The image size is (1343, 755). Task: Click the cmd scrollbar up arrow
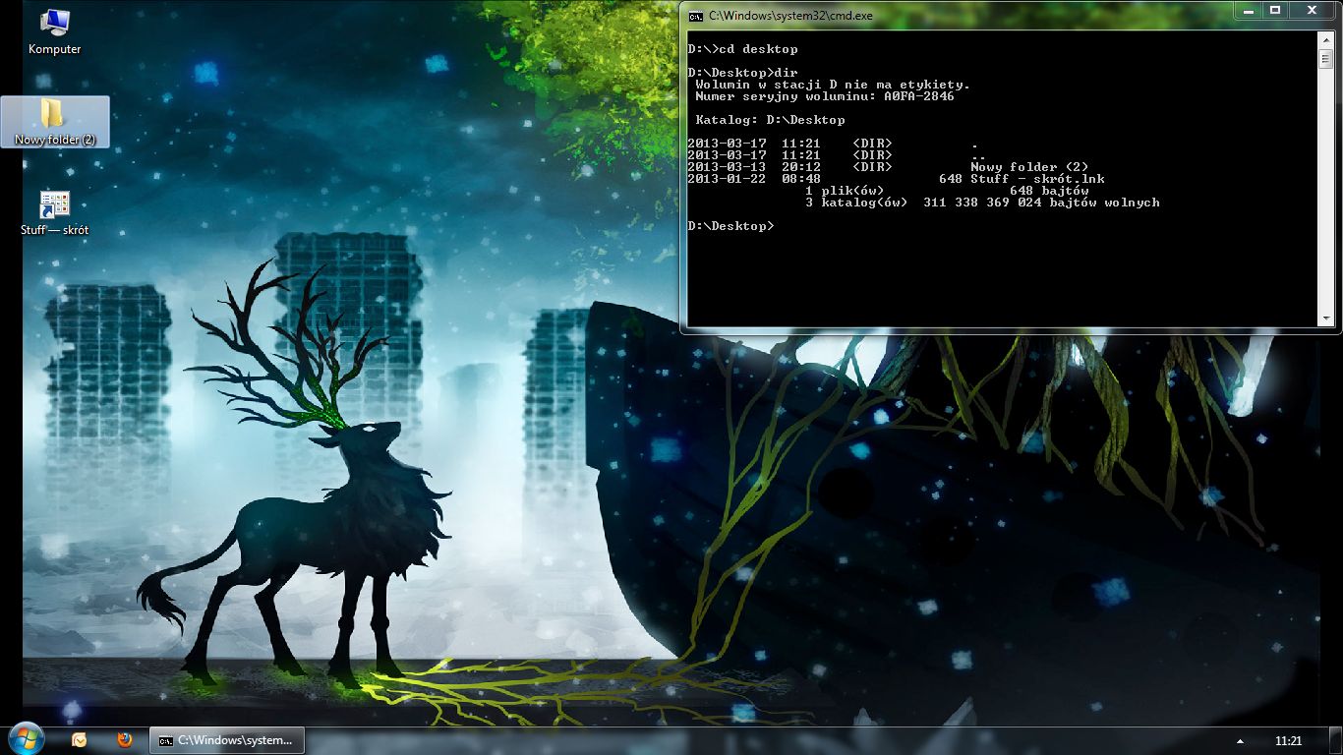coord(1326,40)
